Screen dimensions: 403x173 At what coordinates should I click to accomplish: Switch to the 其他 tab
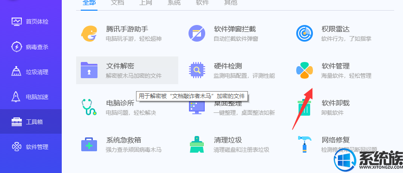[231, 3]
